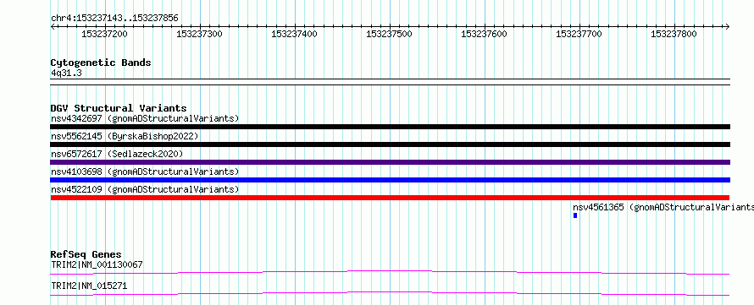Click ruler position 153237800

[674, 34]
